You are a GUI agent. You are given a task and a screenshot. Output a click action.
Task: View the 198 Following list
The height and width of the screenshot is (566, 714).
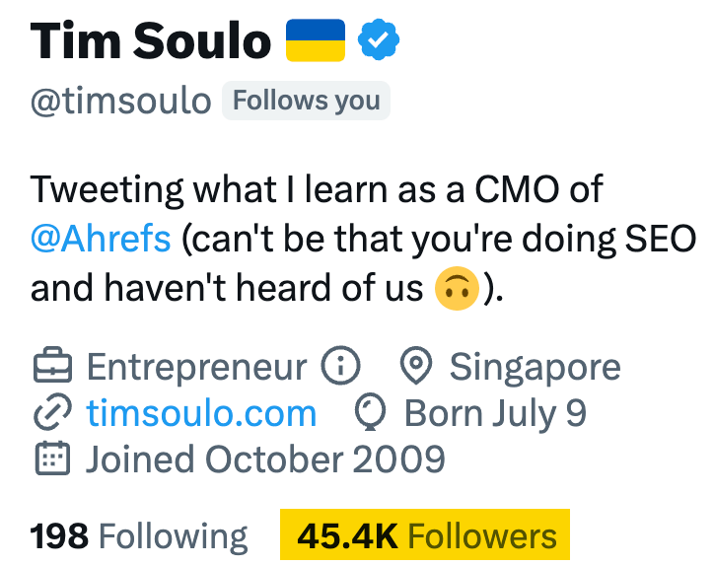coord(139,536)
